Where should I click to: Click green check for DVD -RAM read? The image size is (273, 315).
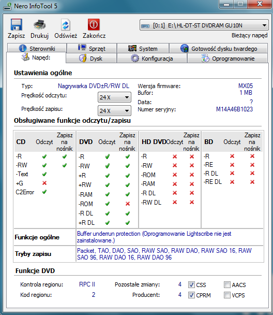pyautogui.click(x=108, y=194)
